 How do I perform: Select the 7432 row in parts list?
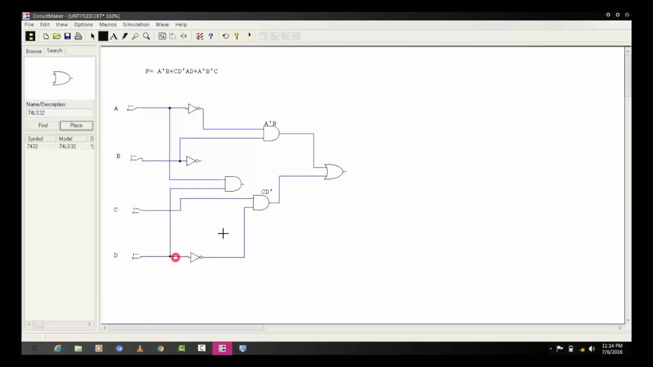coord(60,146)
